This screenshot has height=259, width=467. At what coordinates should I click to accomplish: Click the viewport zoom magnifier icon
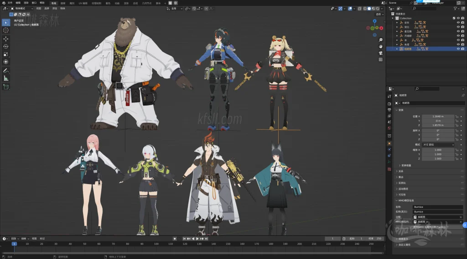(x=381, y=40)
